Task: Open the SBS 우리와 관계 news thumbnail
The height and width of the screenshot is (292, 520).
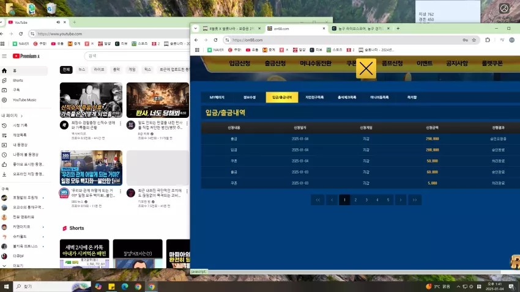Action: 91,168
